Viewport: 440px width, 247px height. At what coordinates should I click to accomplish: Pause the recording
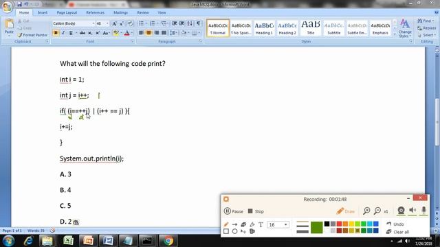(234, 211)
